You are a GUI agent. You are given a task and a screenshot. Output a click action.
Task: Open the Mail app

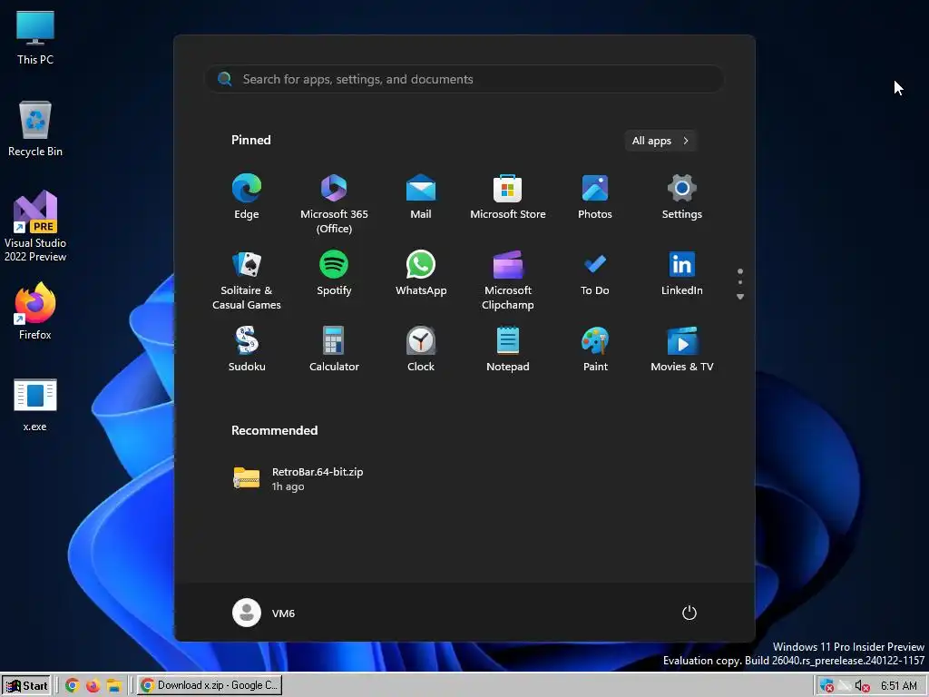(x=421, y=197)
